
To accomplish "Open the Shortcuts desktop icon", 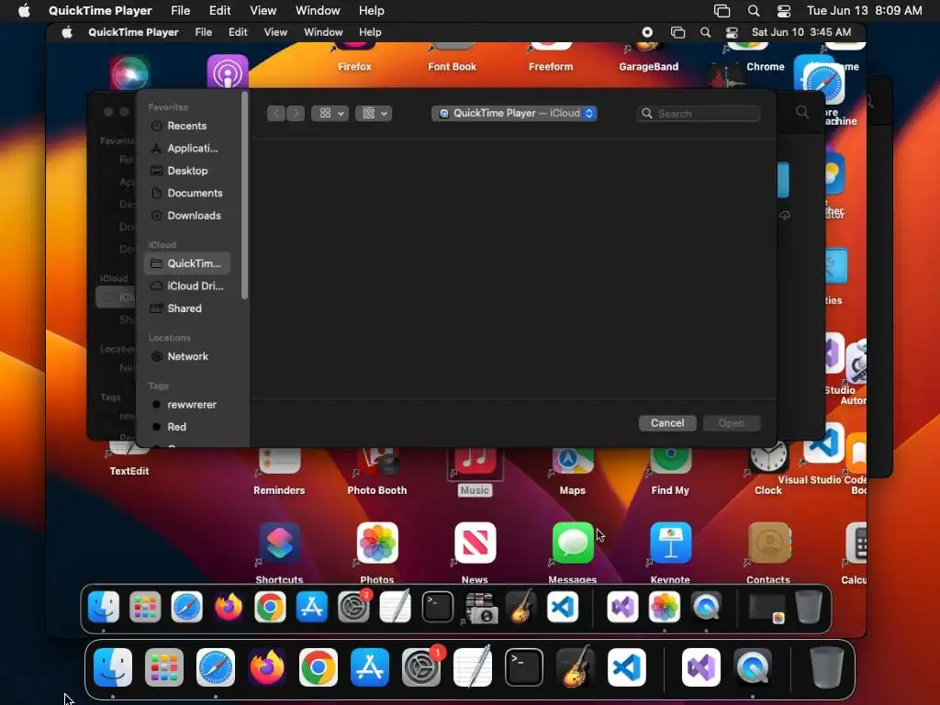I will pos(279,543).
